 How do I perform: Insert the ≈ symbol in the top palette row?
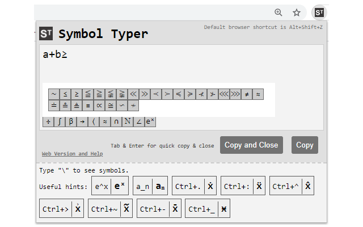pos(258,94)
